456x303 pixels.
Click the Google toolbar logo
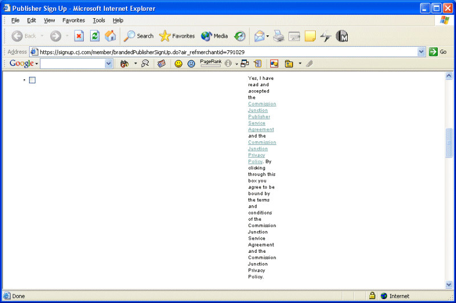(x=22, y=63)
